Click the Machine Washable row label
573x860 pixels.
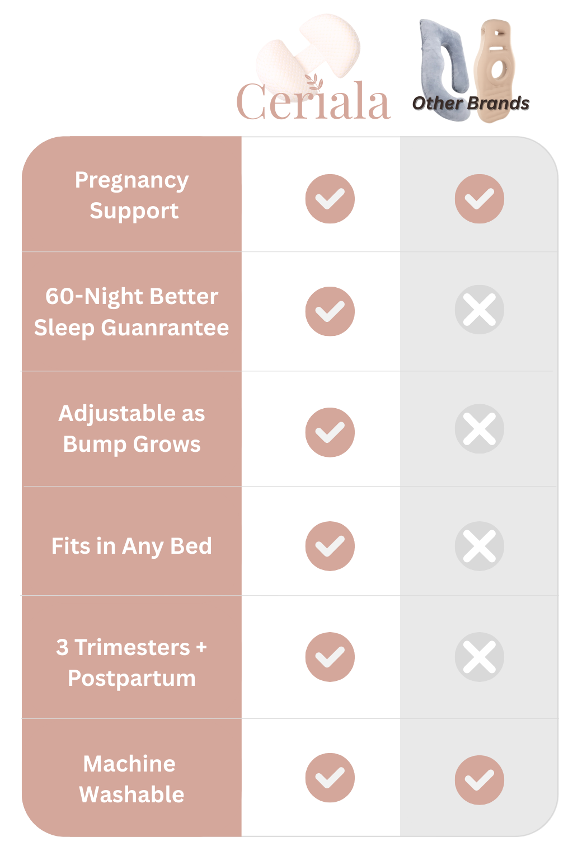(x=131, y=779)
